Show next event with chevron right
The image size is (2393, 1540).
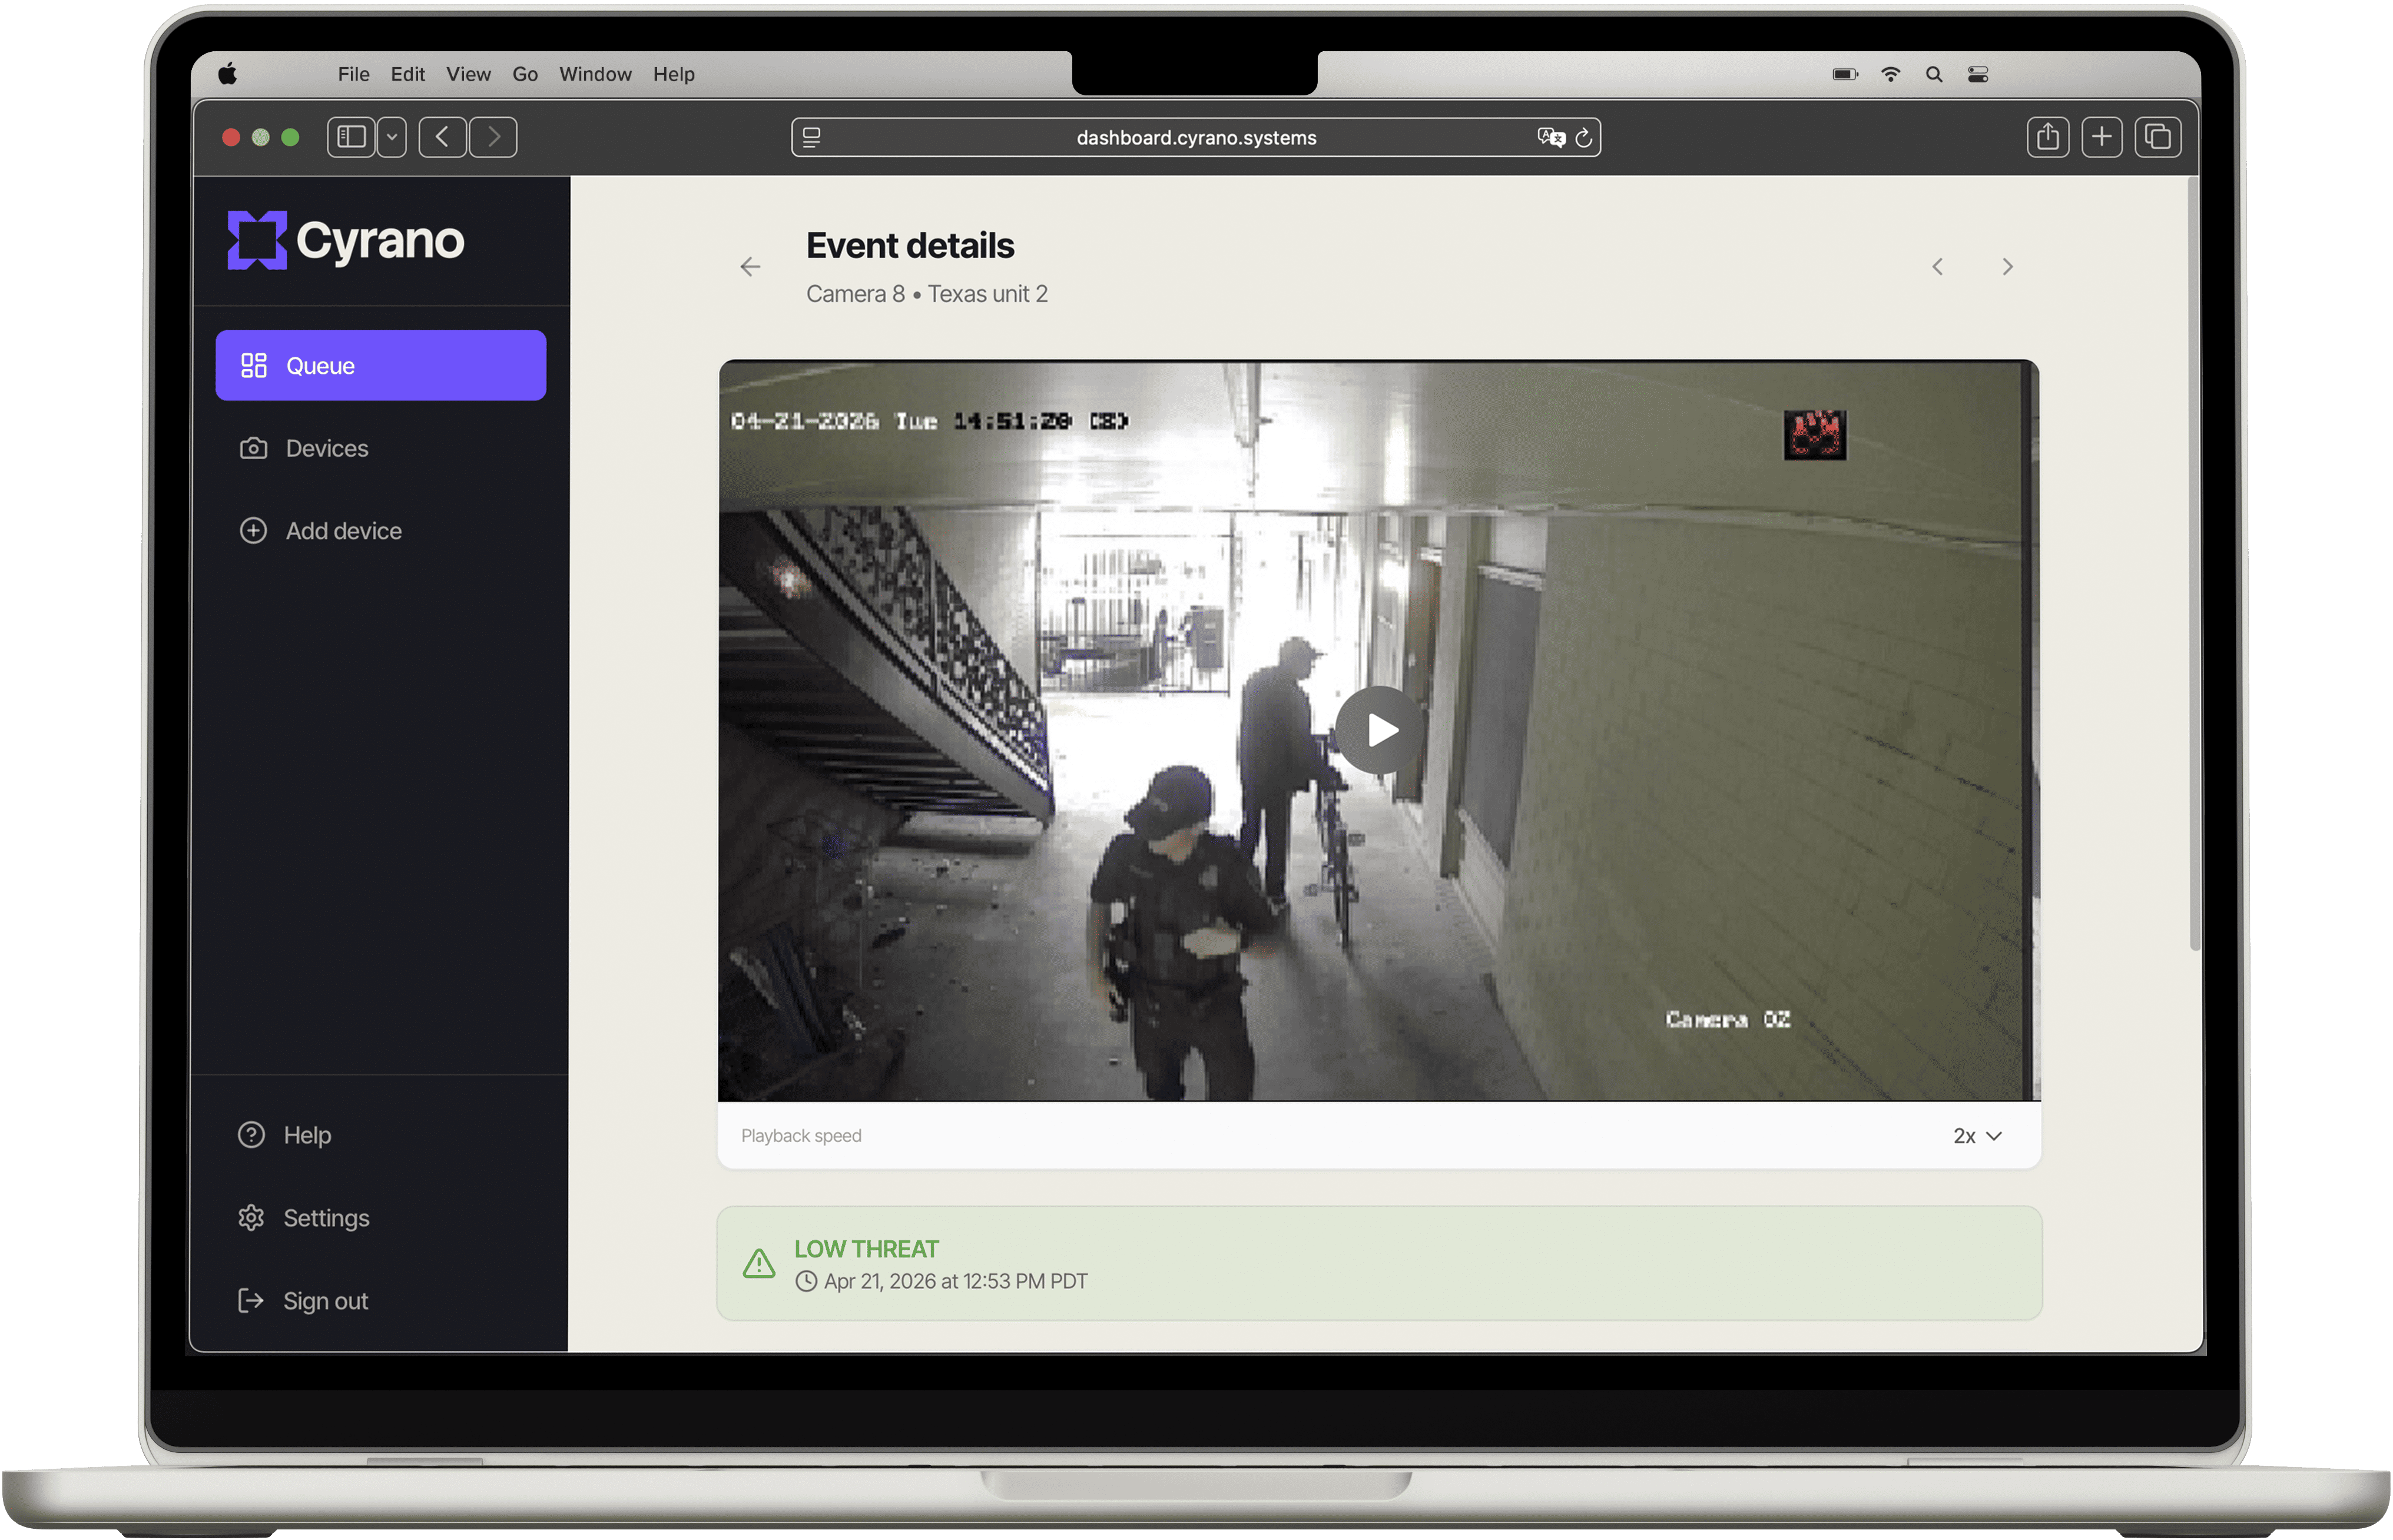click(2008, 267)
